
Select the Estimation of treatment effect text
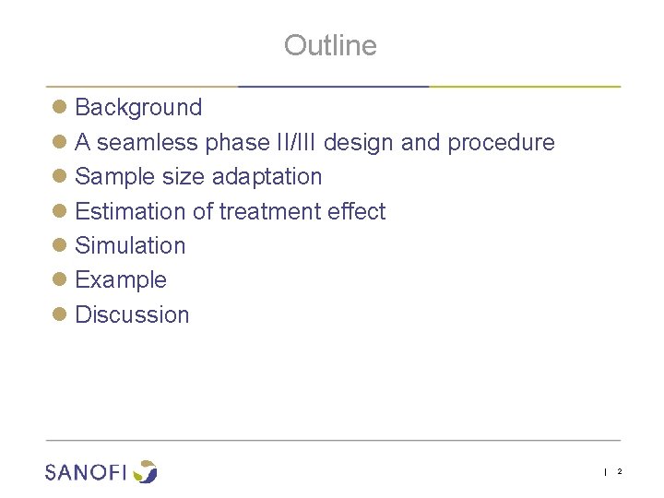pos(230,212)
